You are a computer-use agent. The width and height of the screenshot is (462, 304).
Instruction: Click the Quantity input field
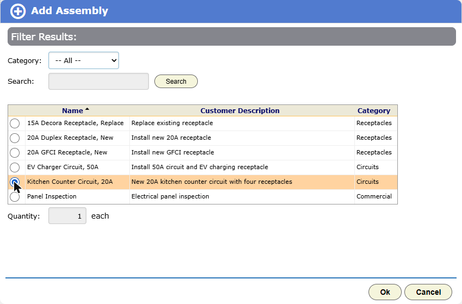(x=67, y=216)
